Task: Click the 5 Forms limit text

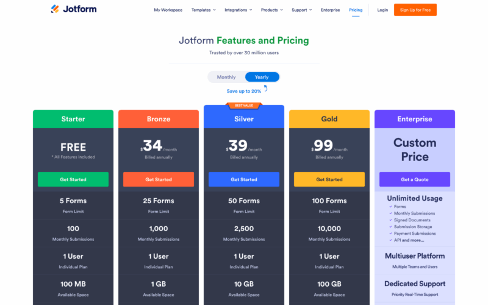Action: coord(73,201)
